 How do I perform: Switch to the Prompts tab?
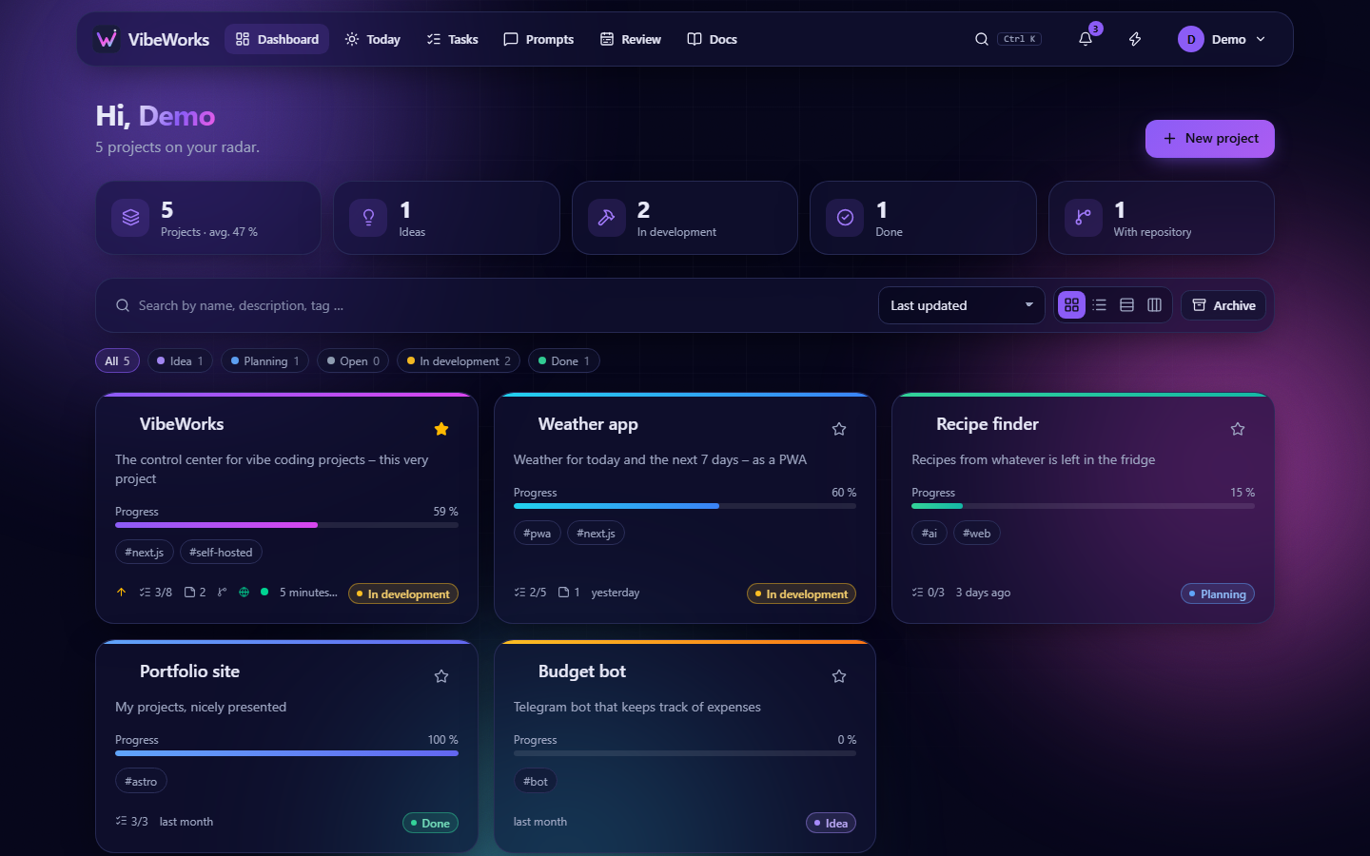538,39
